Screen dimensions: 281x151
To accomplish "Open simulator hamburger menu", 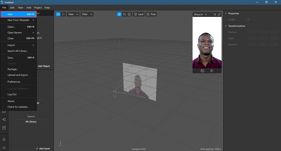I will click(x=215, y=14).
